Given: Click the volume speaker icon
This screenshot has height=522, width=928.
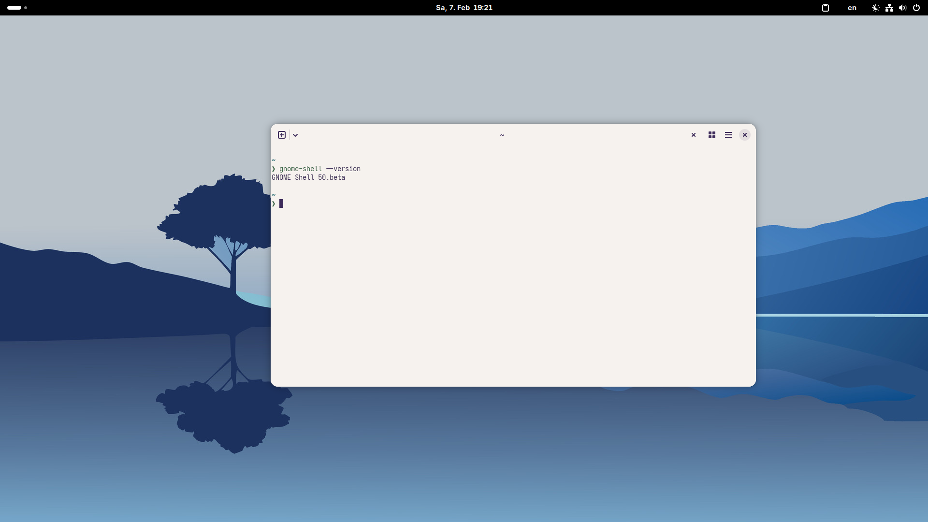Looking at the screenshot, I should [902, 8].
